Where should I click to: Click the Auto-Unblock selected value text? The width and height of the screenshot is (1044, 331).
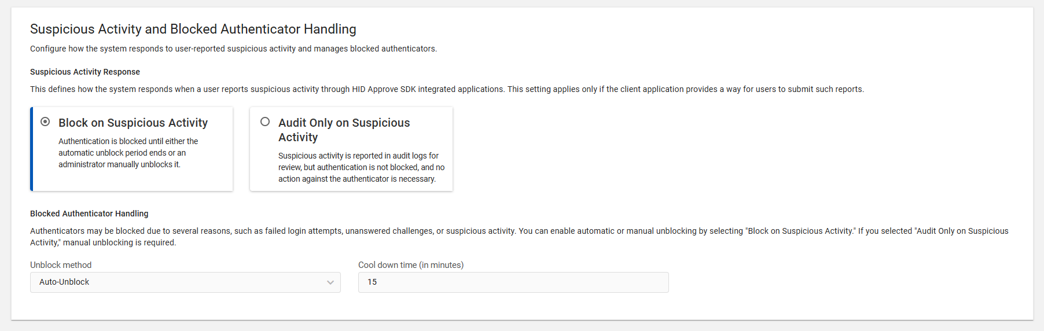[x=64, y=282]
